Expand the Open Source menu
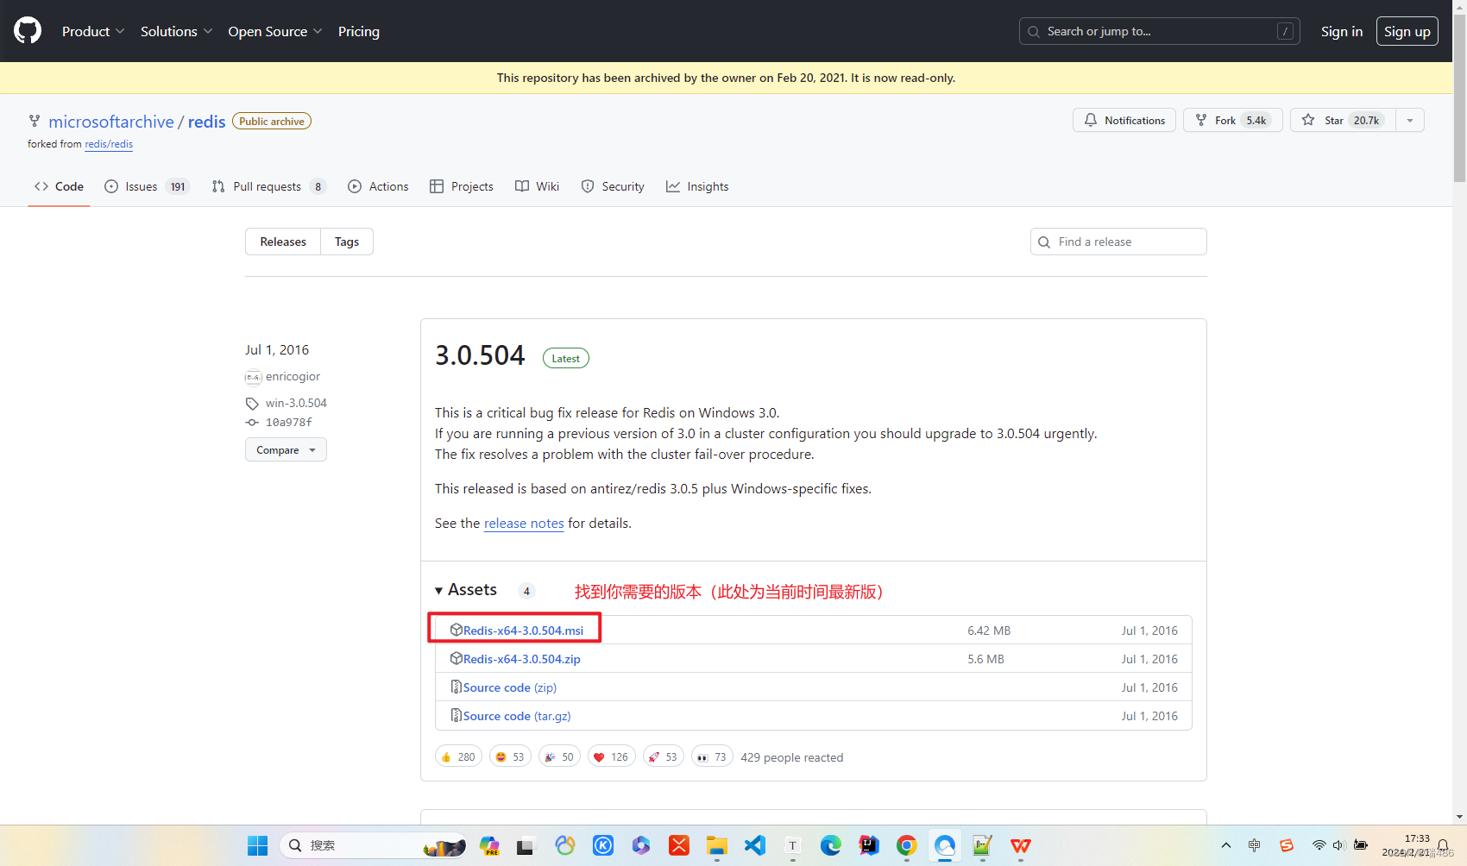Image resolution: width=1467 pixels, height=866 pixels. (x=275, y=31)
